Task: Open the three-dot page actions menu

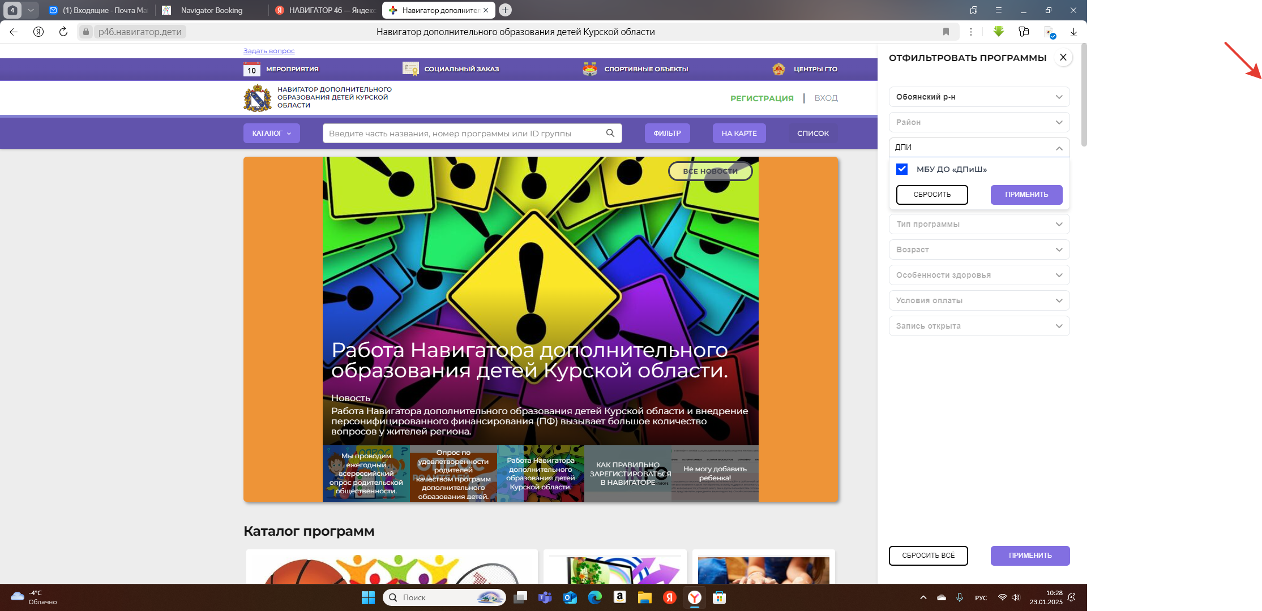Action: (971, 32)
